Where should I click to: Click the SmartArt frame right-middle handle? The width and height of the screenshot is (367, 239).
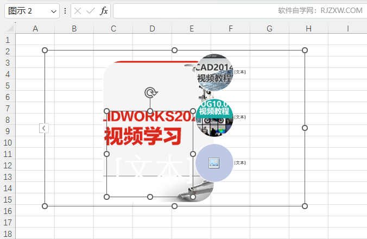(x=305, y=128)
